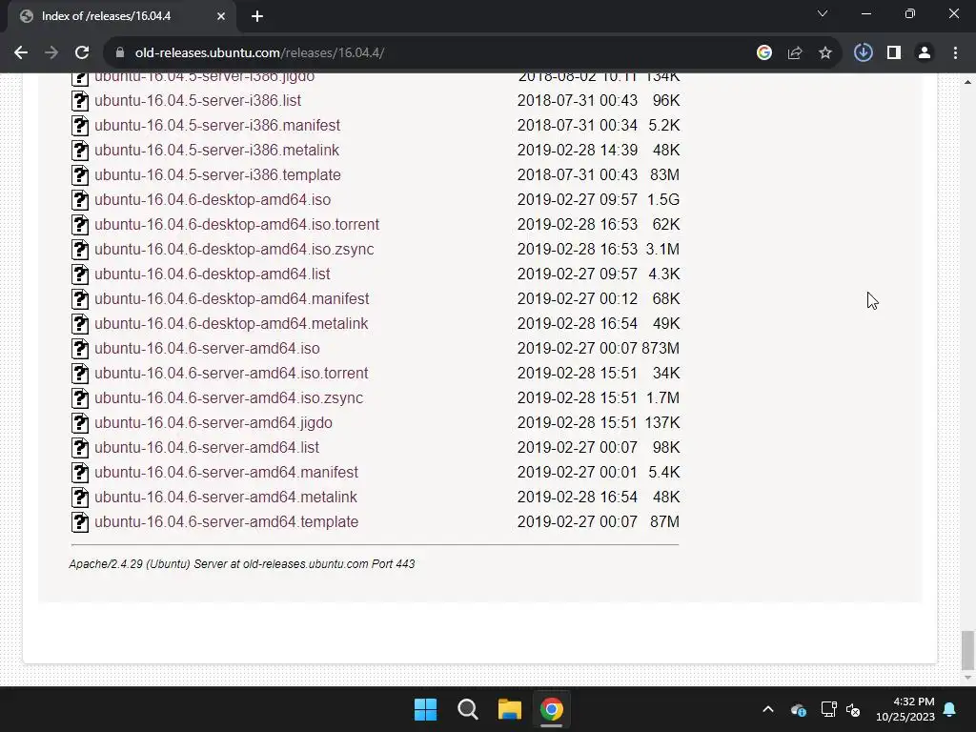Open the Windows Start menu
Screen dimensions: 976x732
[426, 709]
